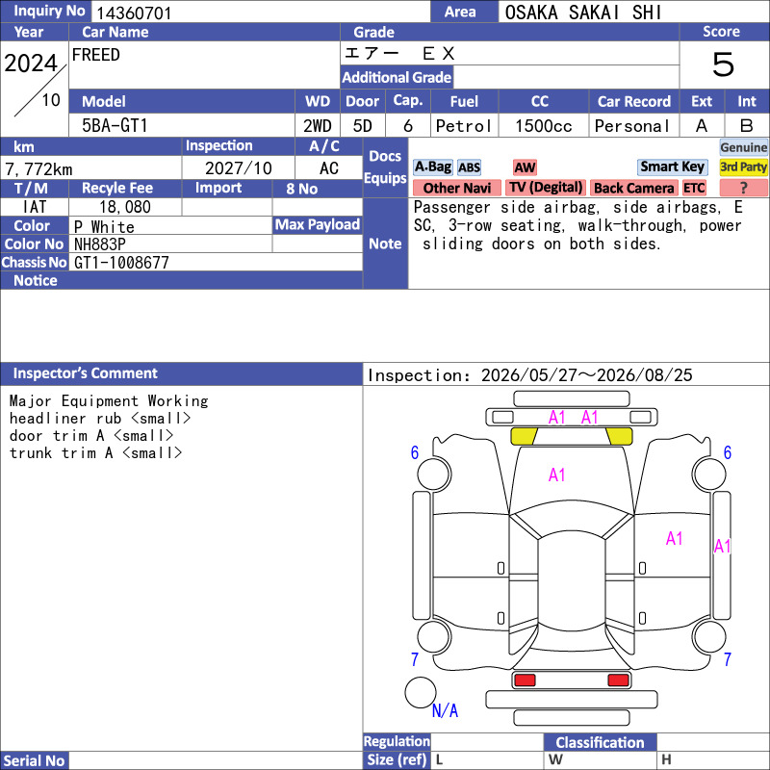The height and width of the screenshot is (770, 770).
Task: Click the left yellow headlight on diagram
Action: click(x=524, y=436)
